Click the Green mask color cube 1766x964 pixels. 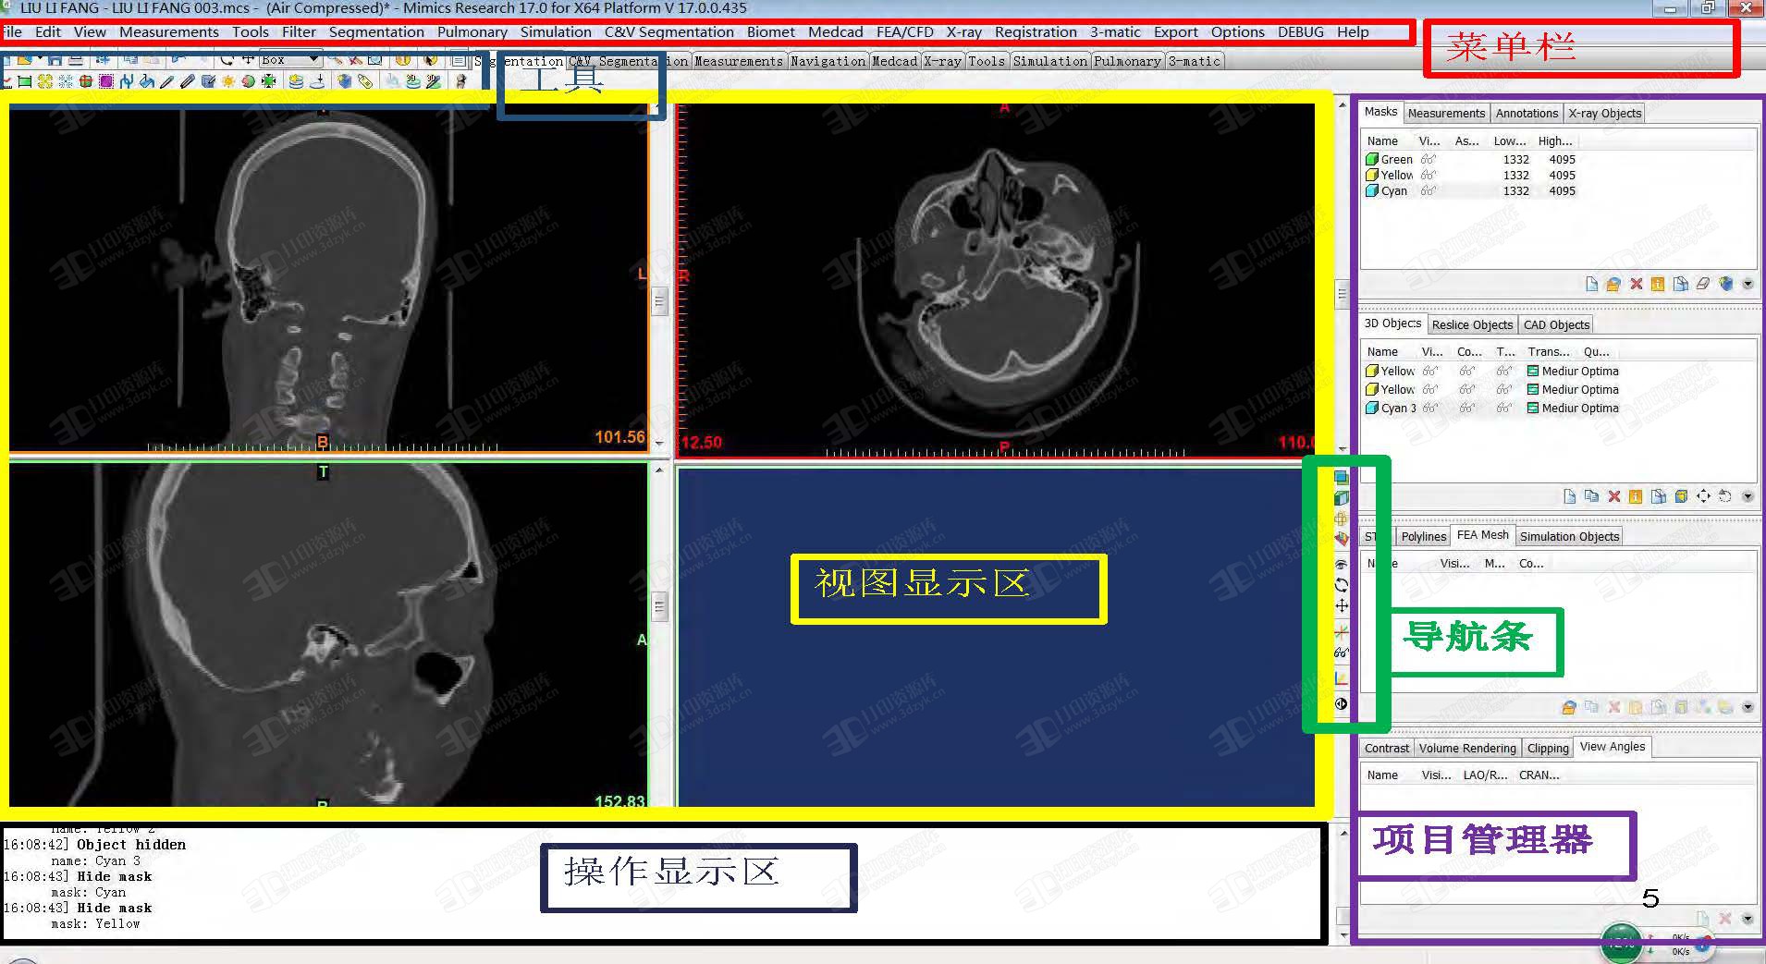[1372, 159]
